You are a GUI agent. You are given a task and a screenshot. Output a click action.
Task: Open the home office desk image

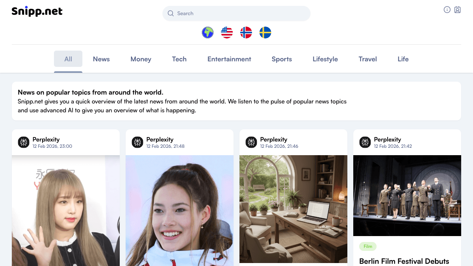tap(293, 209)
